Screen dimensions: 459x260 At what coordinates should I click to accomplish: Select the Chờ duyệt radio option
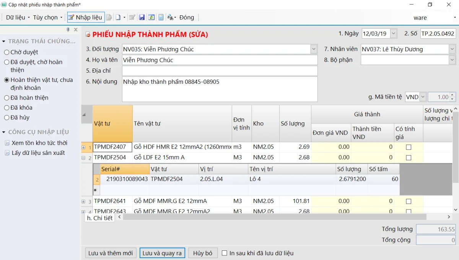(x=7, y=52)
